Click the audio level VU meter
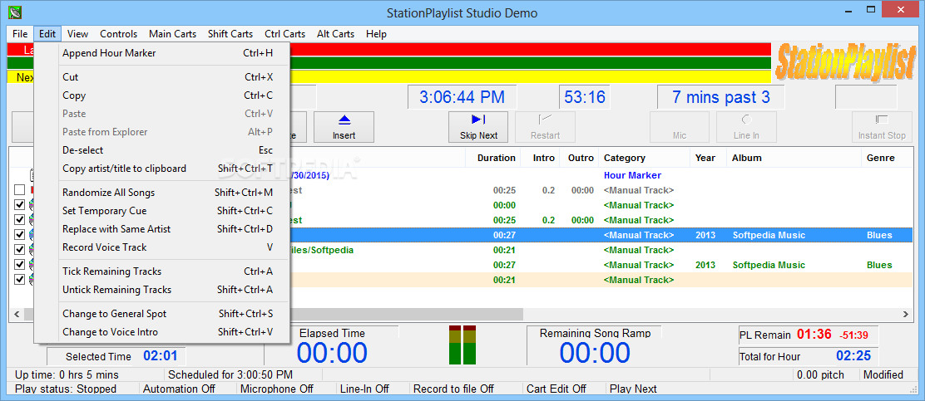The width and height of the screenshot is (925, 401). [462, 345]
